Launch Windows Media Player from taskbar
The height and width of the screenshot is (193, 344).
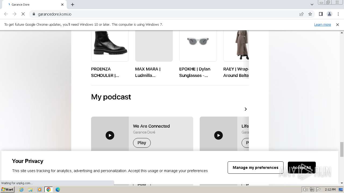pyautogui.click(x=40, y=190)
